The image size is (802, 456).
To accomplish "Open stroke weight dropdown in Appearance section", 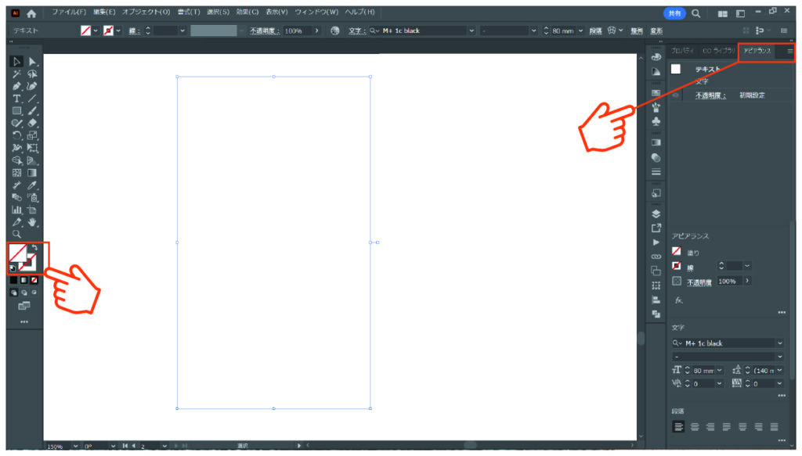I will point(747,266).
